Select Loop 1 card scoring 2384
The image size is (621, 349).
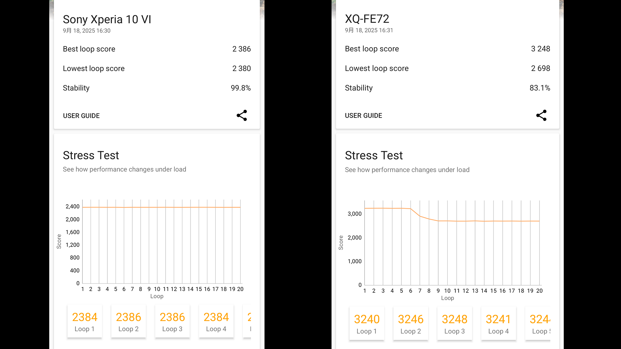pos(85,321)
